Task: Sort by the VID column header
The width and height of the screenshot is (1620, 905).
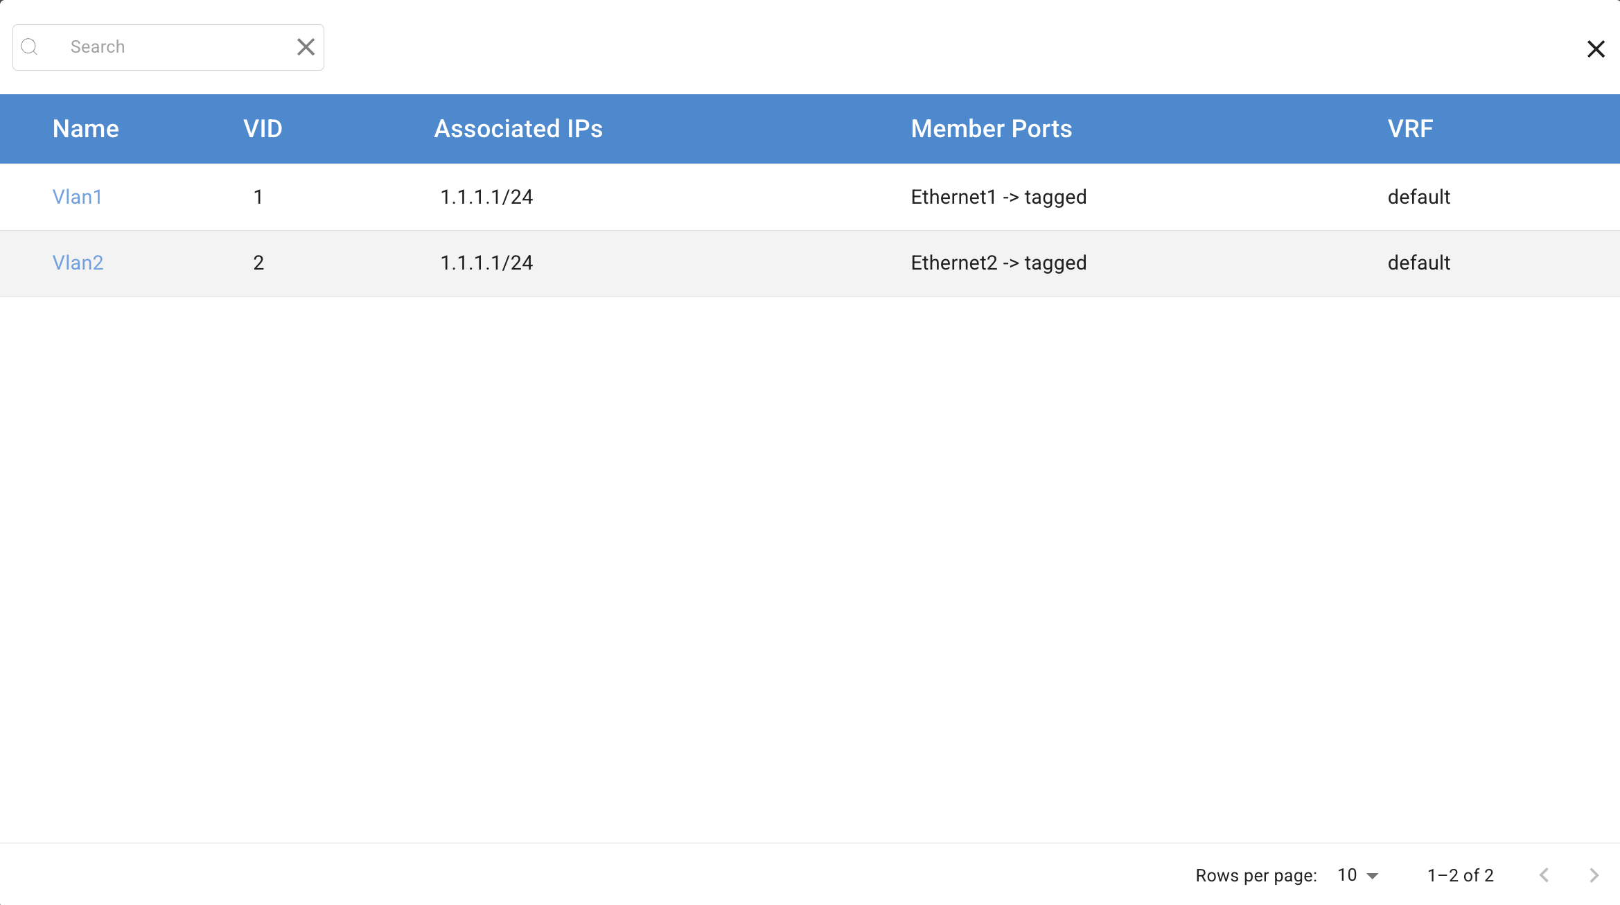Action: 263,129
